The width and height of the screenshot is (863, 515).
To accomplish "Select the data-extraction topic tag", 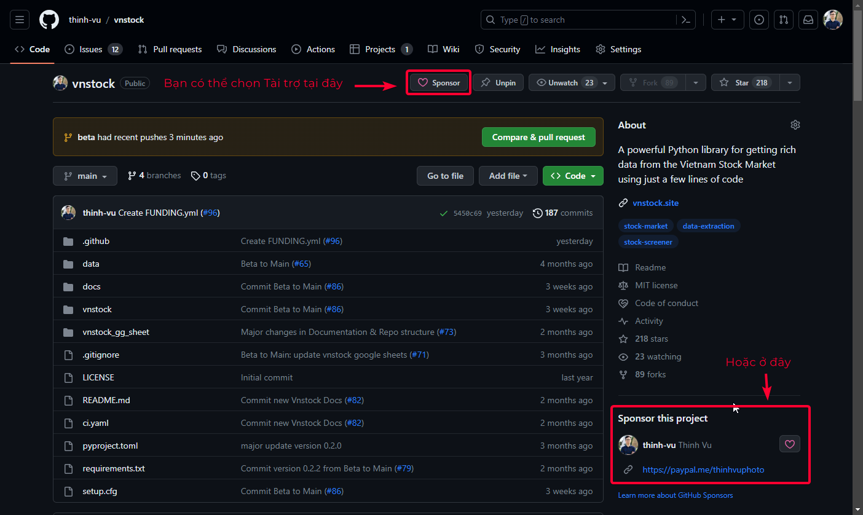I will [x=708, y=226].
